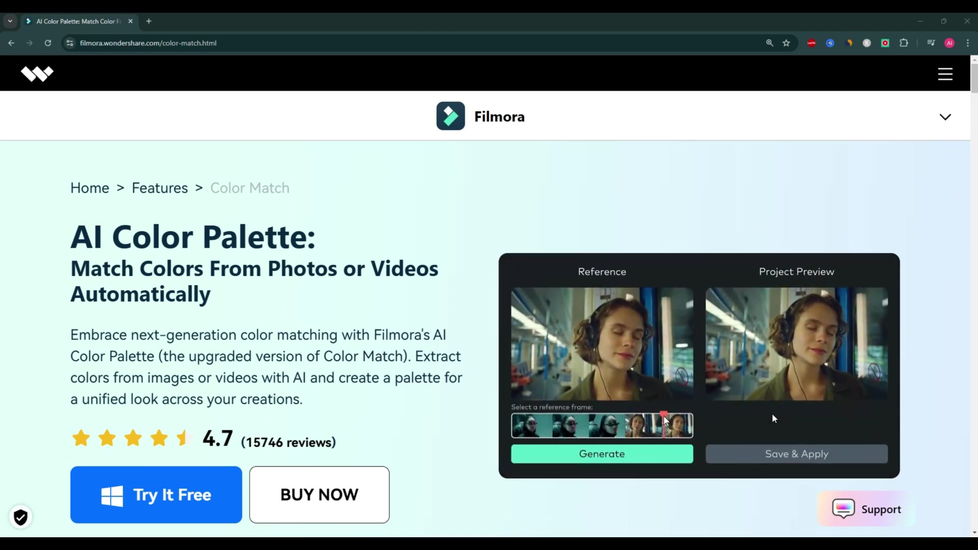The width and height of the screenshot is (978, 550).
Task: Open the media control music icon
Action: point(931,43)
